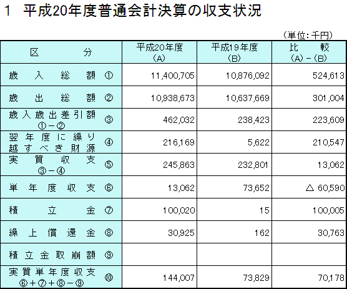
Task: Click the value 30,925
Action: [x=181, y=233]
